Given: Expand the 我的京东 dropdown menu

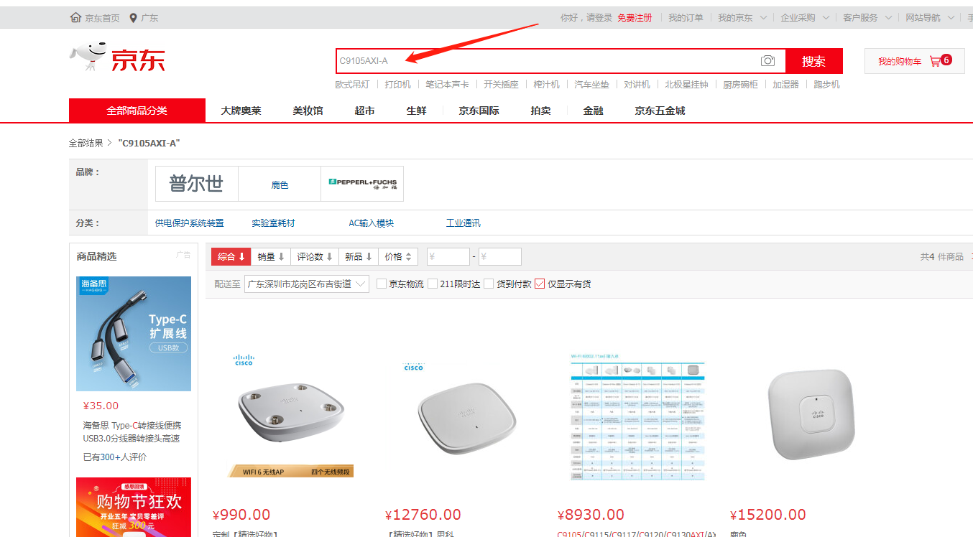Looking at the screenshot, I should coord(742,17).
